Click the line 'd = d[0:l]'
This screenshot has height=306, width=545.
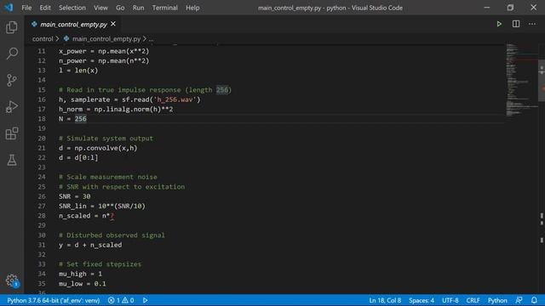pos(78,157)
